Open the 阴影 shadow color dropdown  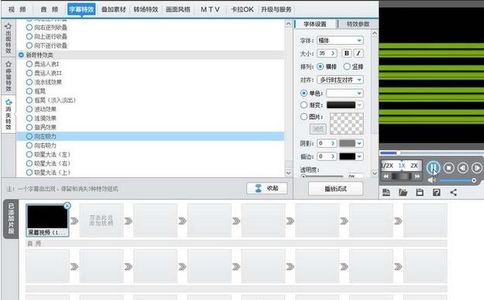point(359,143)
